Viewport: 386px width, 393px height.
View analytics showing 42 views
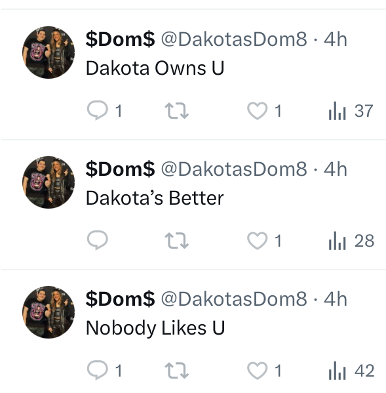point(351,370)
